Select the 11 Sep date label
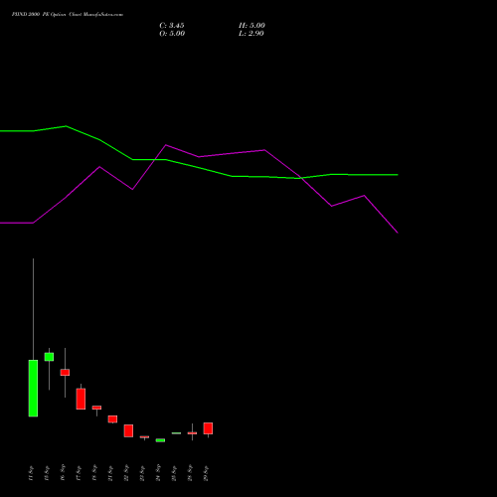This screenshot has height=497, width=497. 31,473
